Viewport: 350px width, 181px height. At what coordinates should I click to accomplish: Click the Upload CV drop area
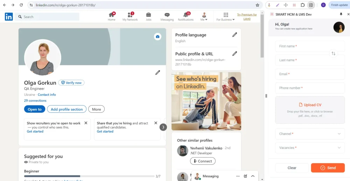(310, 110)
